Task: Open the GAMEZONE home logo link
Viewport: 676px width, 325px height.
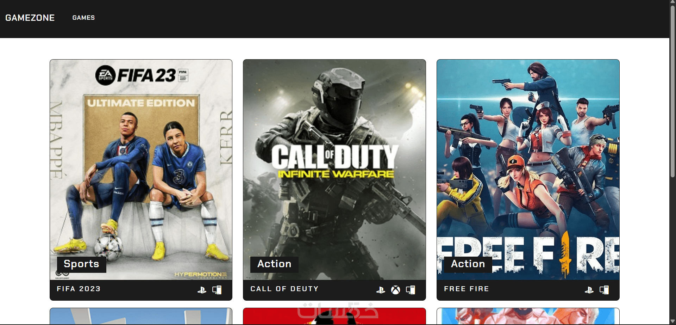Action: click(x=30, y=18)
